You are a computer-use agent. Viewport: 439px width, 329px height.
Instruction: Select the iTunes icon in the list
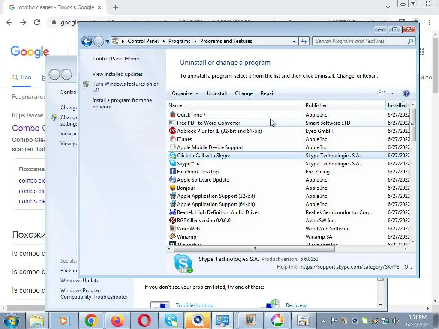tap(173, 139)
